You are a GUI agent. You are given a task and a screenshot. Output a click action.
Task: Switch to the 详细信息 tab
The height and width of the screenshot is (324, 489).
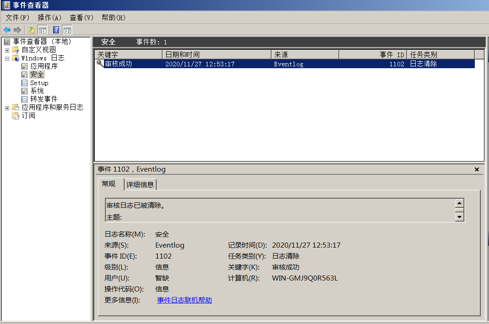tap(140, 184)
